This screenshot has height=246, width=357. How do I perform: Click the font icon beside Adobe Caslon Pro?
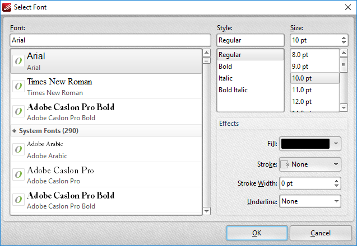point(18,174)
